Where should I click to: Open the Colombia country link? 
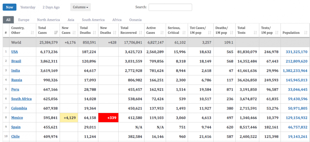pos(19,108)
